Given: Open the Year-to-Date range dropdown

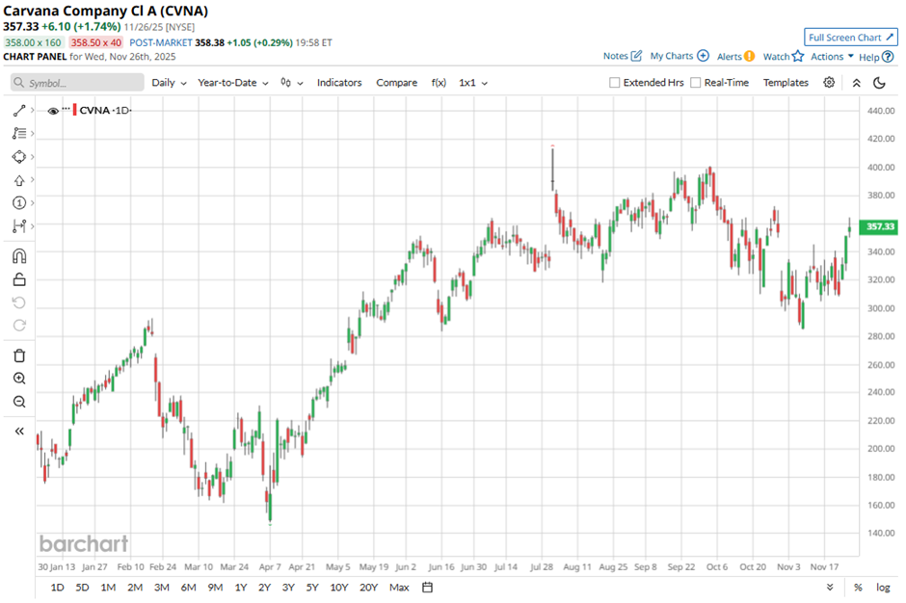Looking at the screenshot, I should pos(233,83).
